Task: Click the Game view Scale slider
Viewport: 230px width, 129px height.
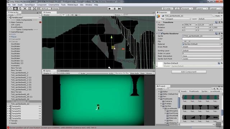Action: coord(97,73)
